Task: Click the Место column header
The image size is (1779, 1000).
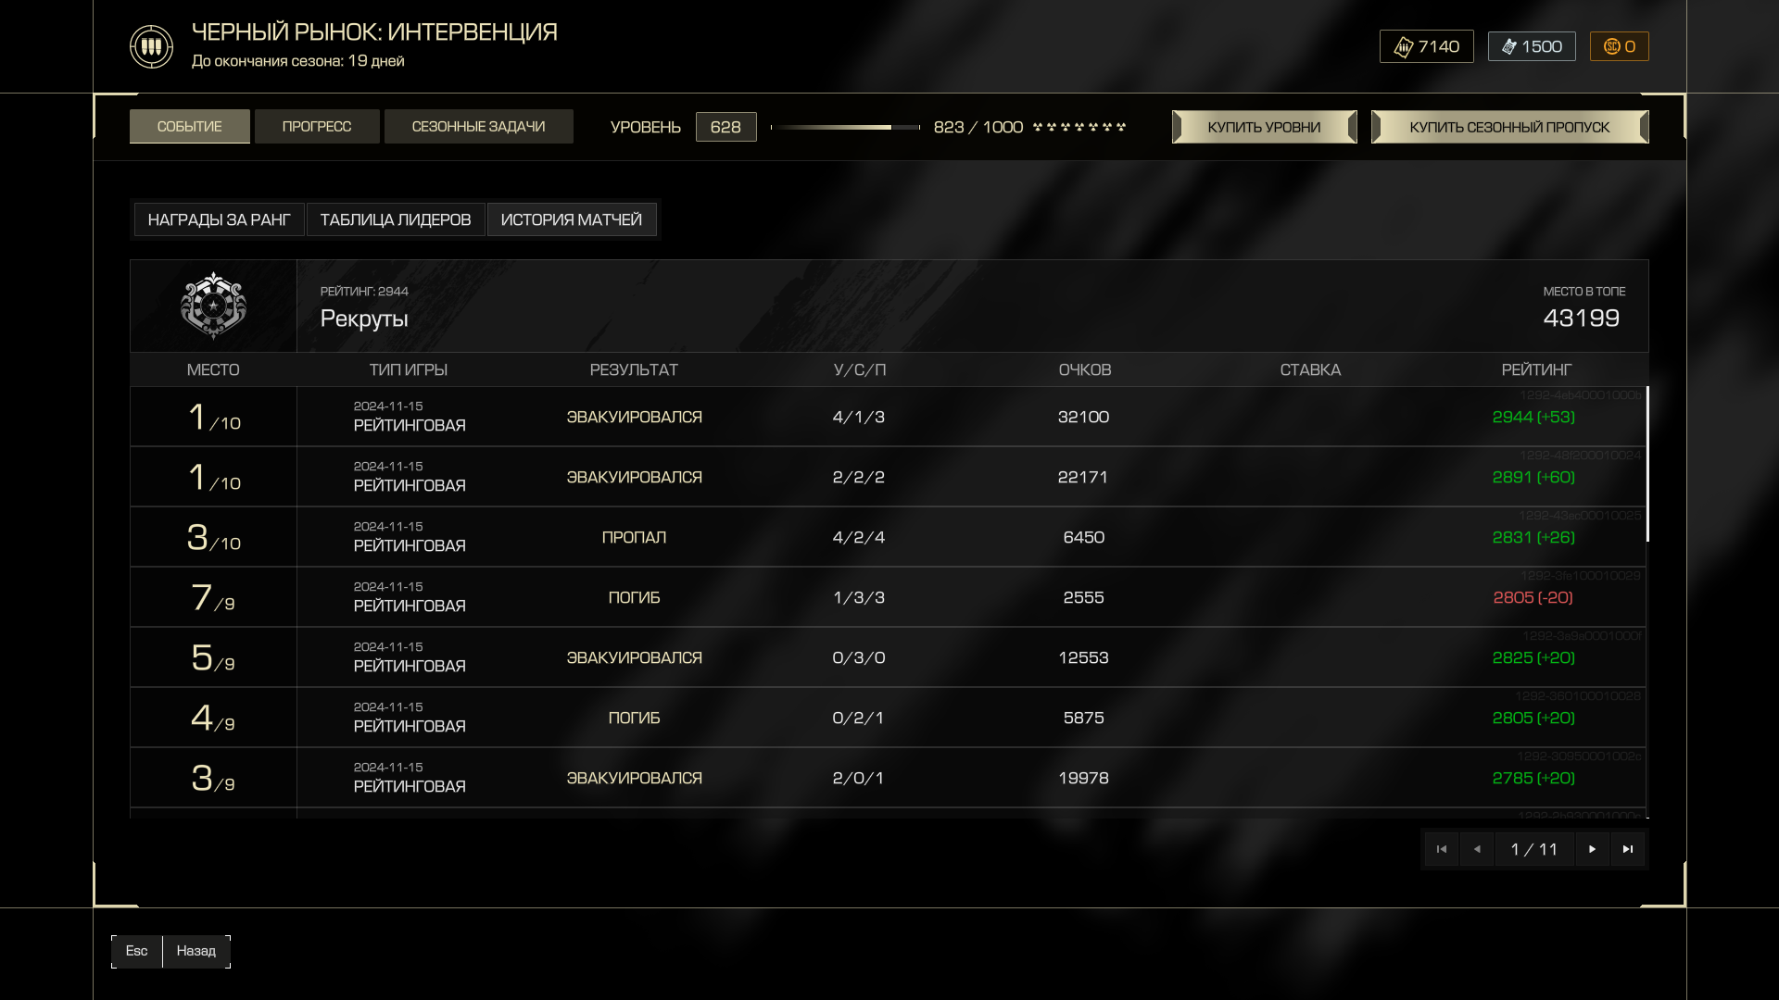Action: (213, 369)
